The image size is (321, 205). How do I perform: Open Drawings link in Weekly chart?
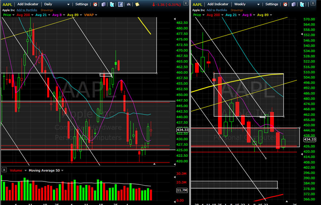point(237,10)
